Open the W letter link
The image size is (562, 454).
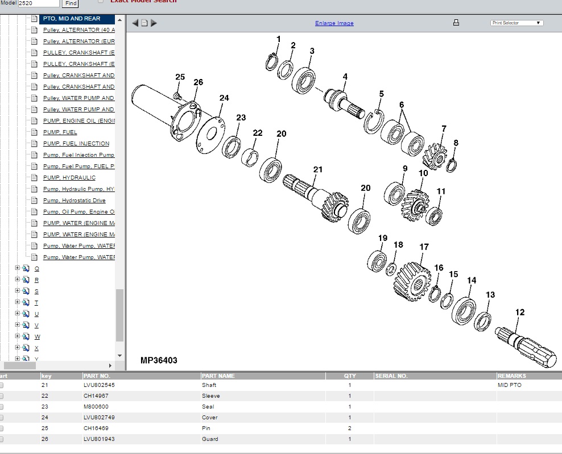(38, 337)
